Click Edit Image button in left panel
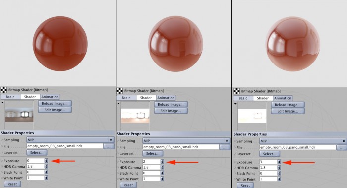This screenshot has width=347, height=188. (x=55, y=110)
